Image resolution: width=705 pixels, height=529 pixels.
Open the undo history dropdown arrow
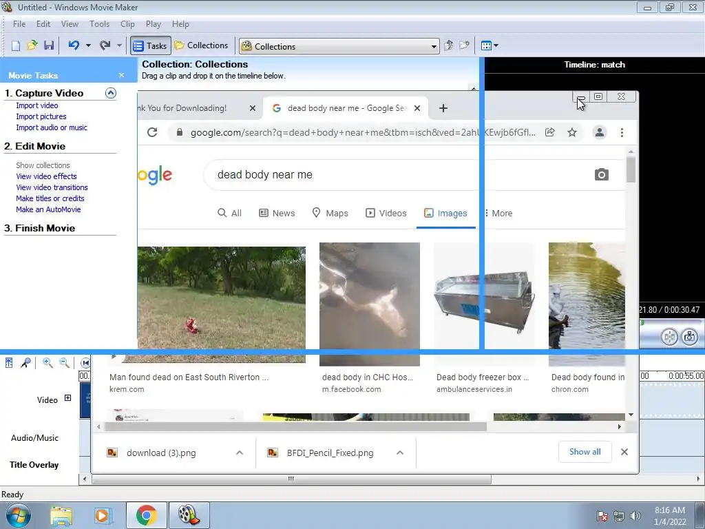[88, 45]
